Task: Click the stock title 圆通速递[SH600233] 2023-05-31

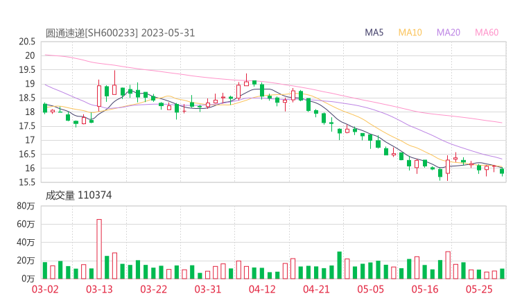Action: click(120, 33)
